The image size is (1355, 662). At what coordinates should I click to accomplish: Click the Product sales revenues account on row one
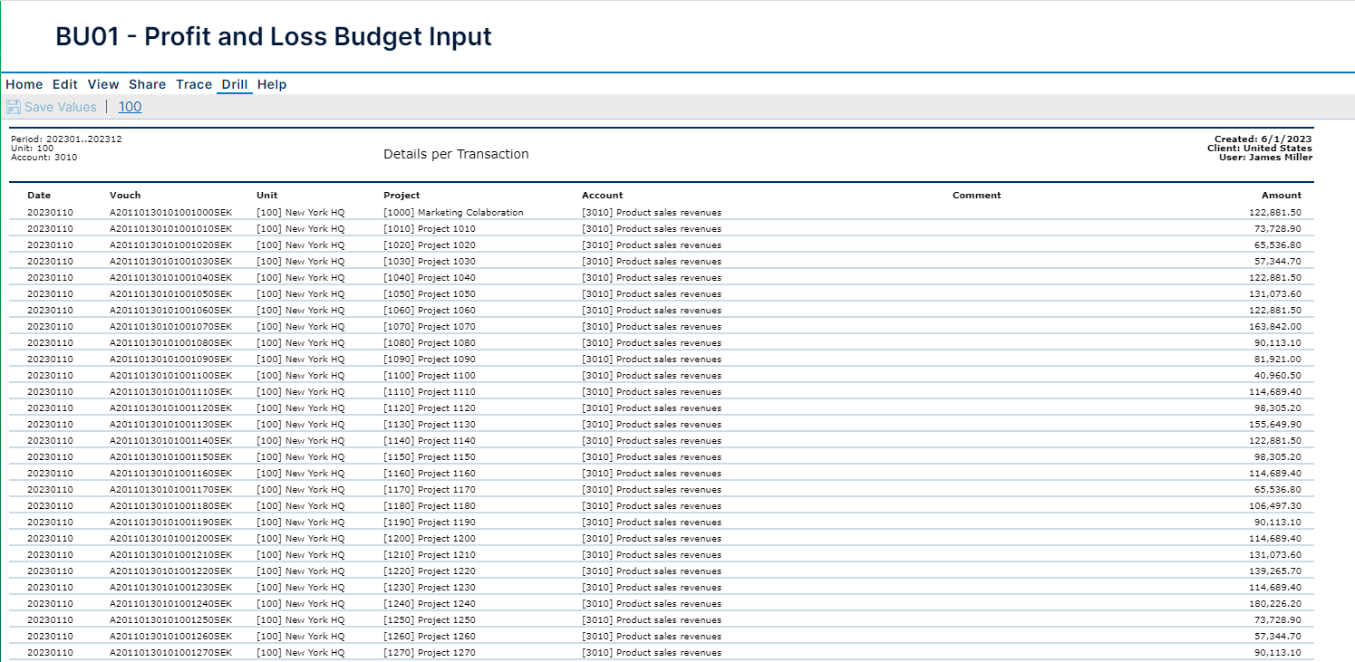(651, 212)
